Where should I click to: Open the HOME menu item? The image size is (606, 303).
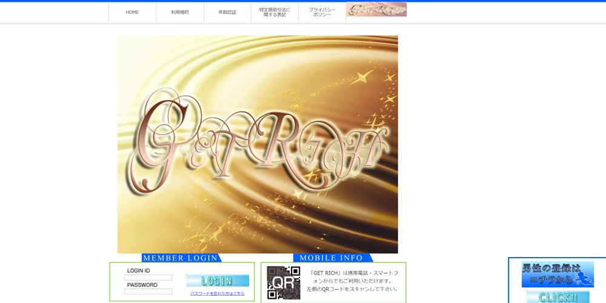pos(132,12)
